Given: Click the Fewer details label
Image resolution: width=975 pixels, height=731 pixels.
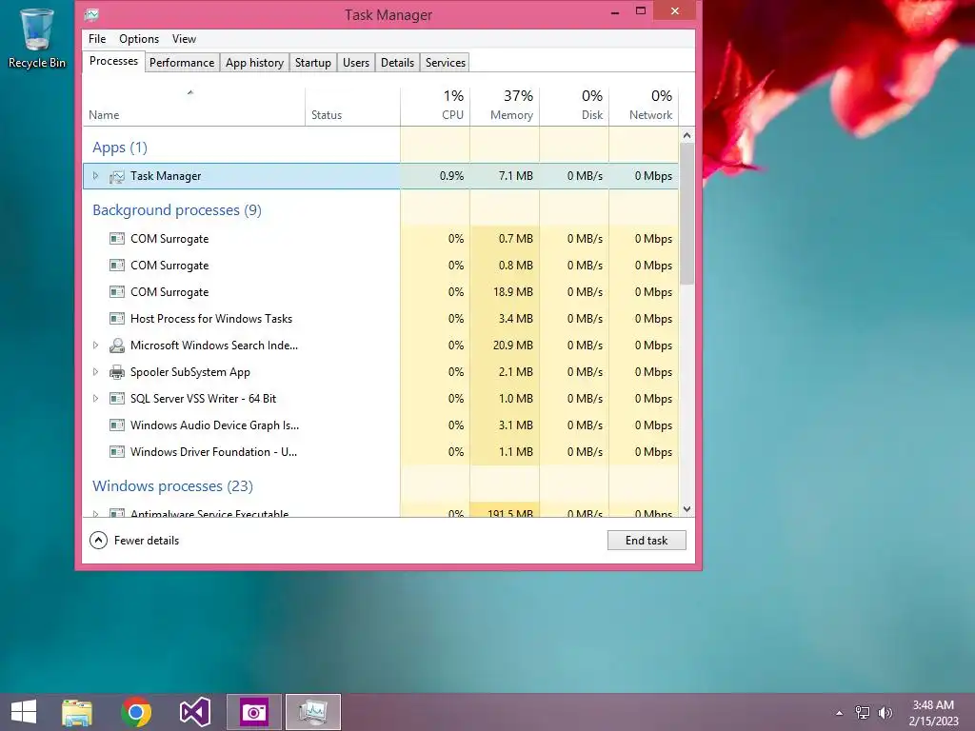Looking at the screenshot, I should (x=147, y=541).
